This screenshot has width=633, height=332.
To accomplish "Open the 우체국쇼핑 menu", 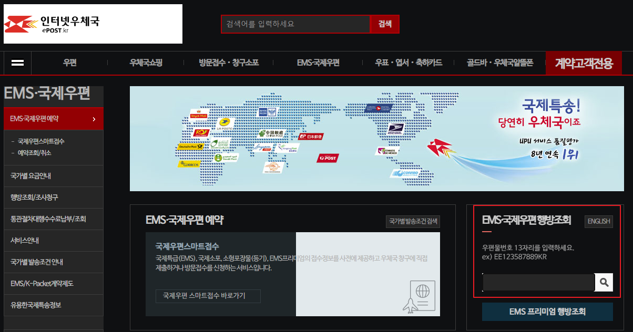I will [146, 63].
